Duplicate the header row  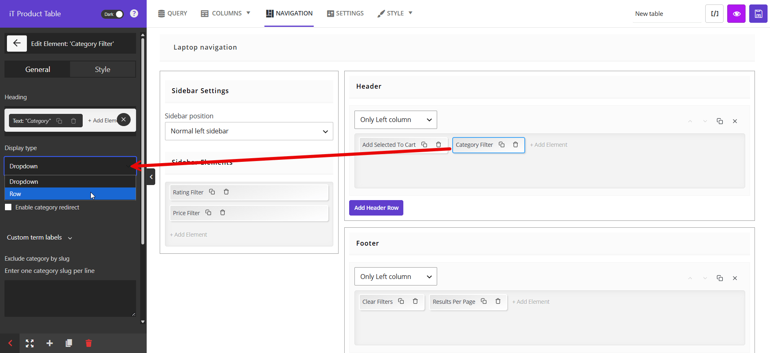tap(720, 121)
